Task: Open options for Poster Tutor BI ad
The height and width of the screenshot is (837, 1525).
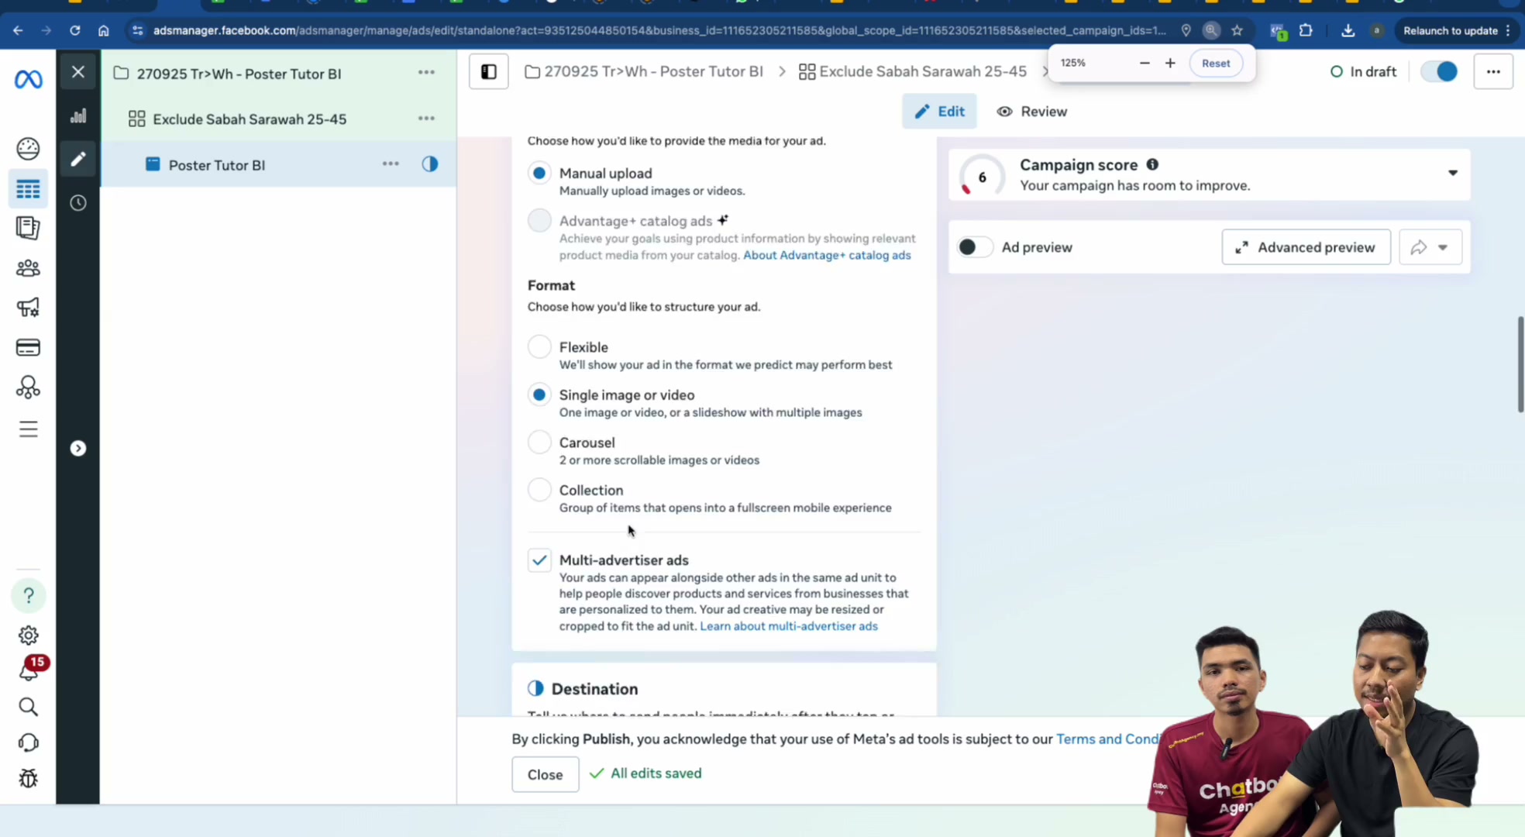Action: [x=391, y=164]
